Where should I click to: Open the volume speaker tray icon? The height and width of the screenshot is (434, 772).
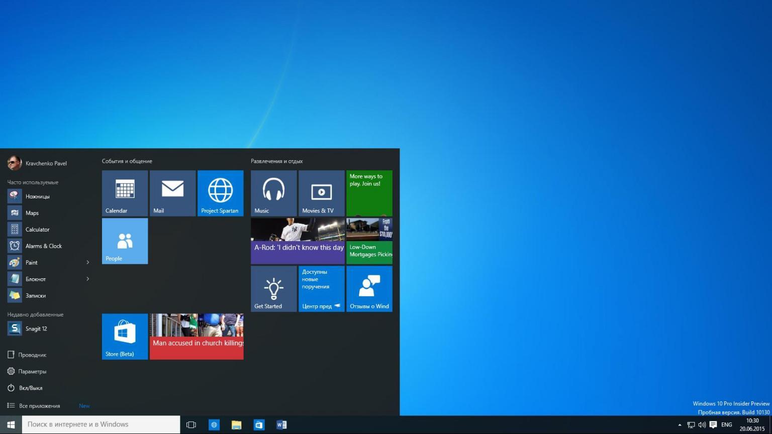[702, 425]
